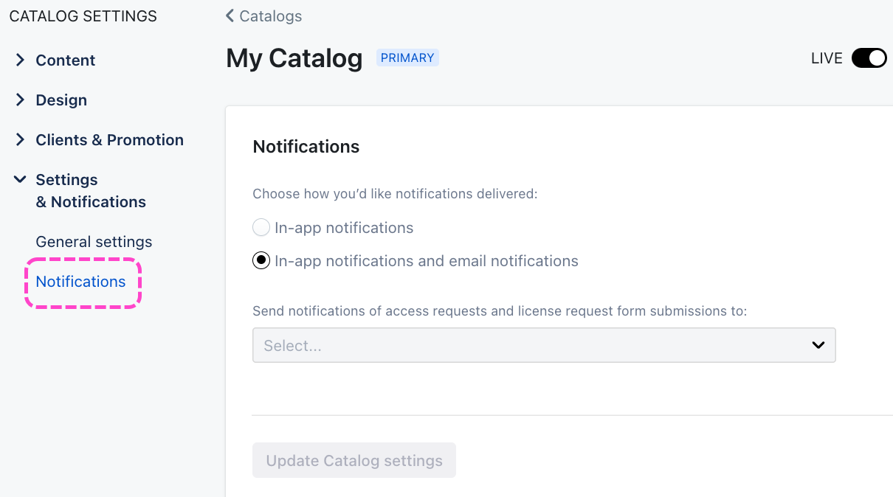This screenshot has height=497, width=893.
Task: Click the Settings & Notifications heading
Action: 90,191
